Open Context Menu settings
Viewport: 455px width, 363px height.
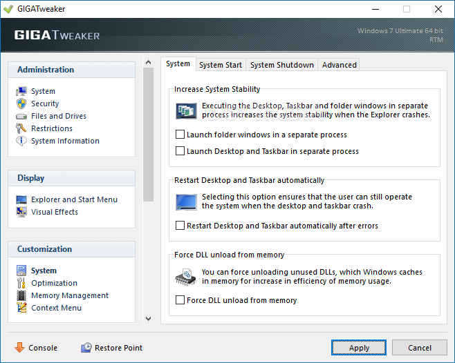56,308
